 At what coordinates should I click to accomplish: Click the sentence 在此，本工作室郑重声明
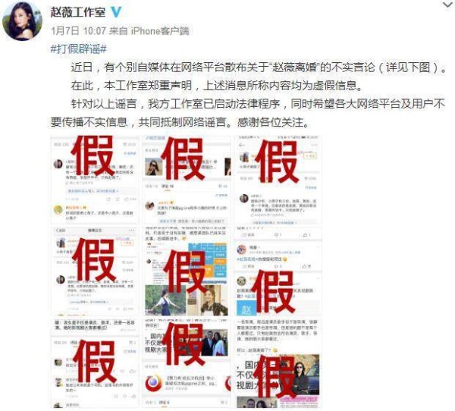(131, 86)
